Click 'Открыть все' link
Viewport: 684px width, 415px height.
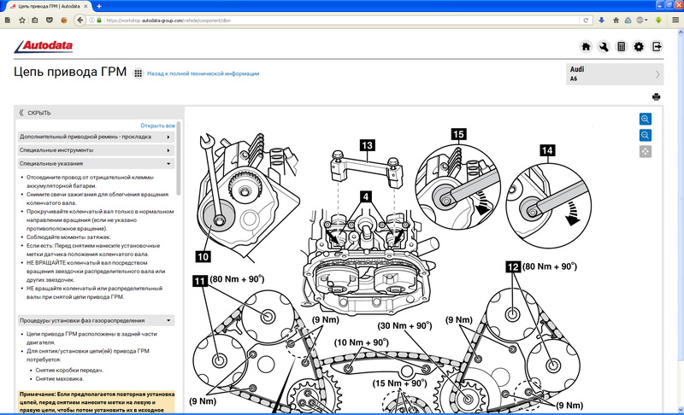tap(157, 126)
